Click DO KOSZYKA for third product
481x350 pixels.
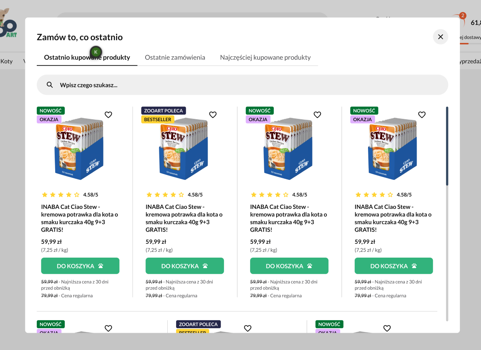click(289, 266)
